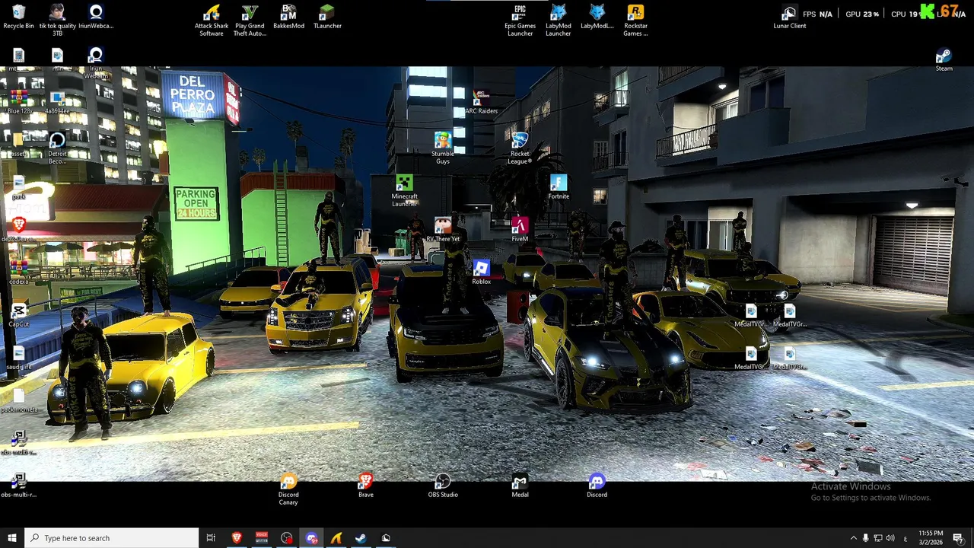Launch the Stumble Guys shortcut
974x548 pixels.
coord(442,148)
